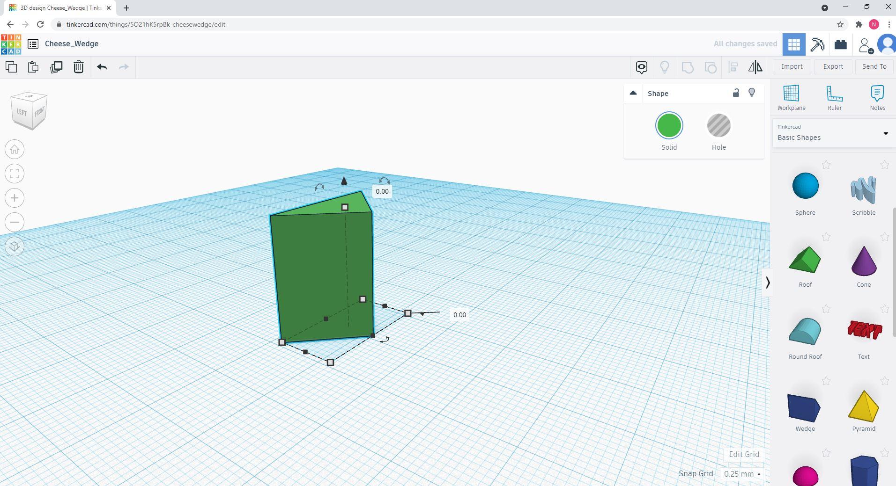Viewport: 896px width, 486px height.
Task: Click the Tinkercad logo
Action: tap(11, 44)
